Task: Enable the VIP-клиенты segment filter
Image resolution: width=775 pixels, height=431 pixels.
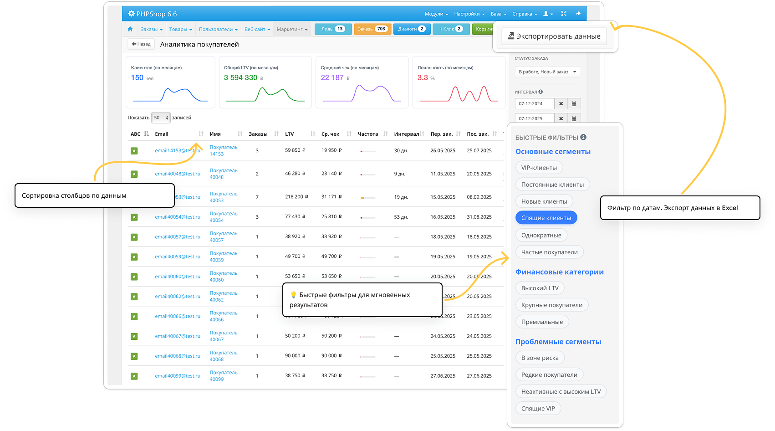Action: coord(539,168)
